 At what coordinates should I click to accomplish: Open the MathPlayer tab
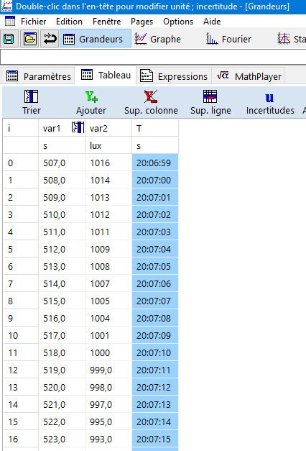pos(249,76)
